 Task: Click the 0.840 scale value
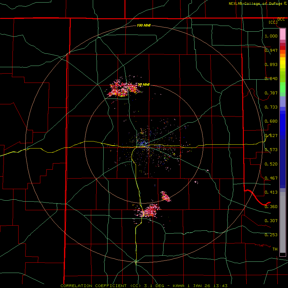tap(271, 79)
